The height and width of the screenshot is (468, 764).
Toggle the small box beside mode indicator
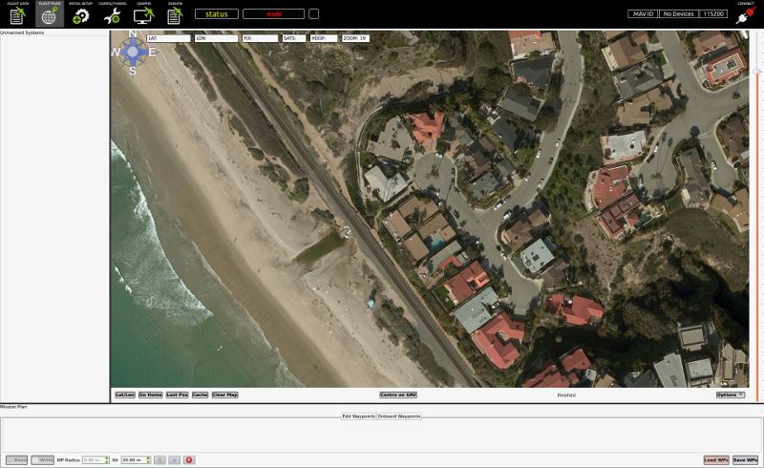click(314, 14)
